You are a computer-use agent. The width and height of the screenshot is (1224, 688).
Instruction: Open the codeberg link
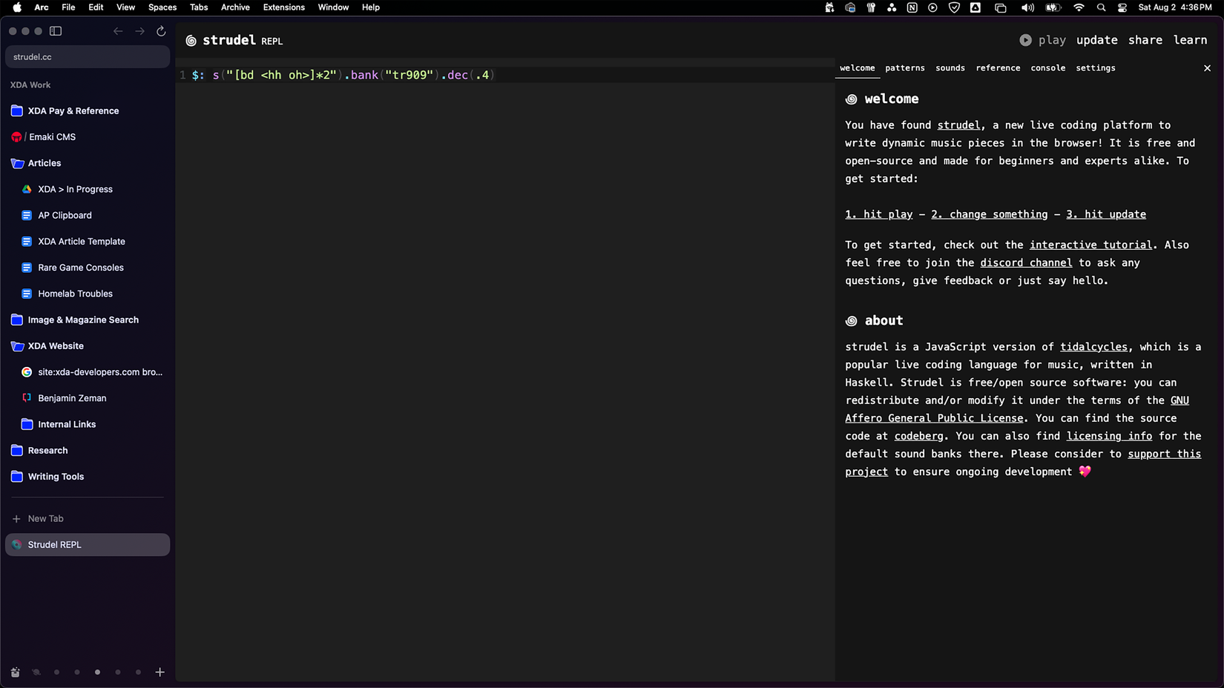(x=918, y=436)
